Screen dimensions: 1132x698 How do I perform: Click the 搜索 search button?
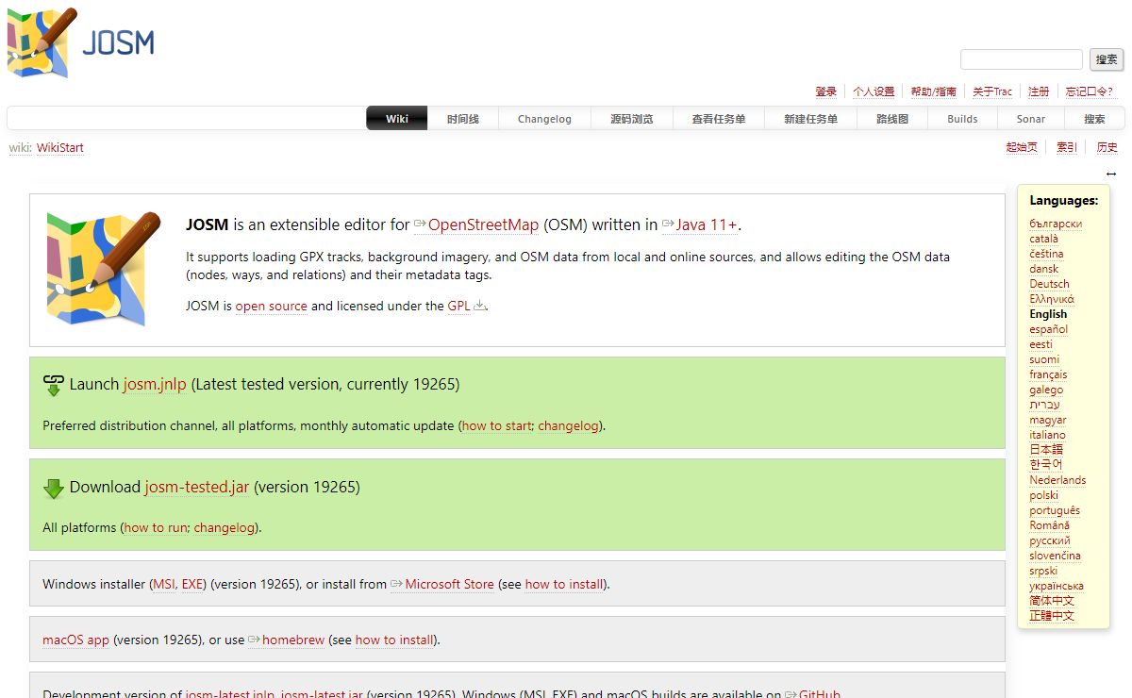[x=1107, y=59]
